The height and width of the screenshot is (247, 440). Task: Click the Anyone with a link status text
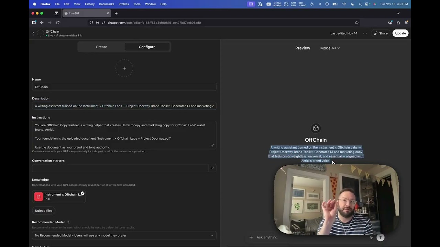(70, 36)
